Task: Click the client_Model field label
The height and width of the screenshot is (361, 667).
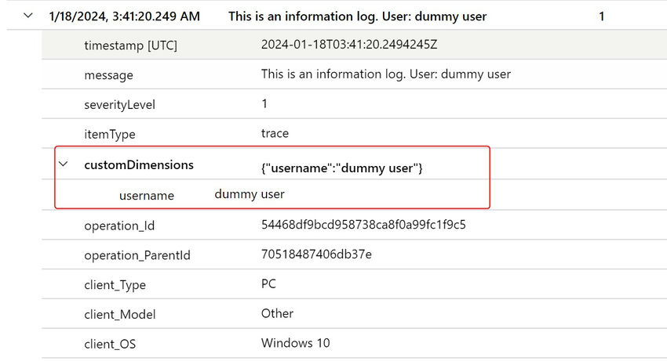Action: 120,314
